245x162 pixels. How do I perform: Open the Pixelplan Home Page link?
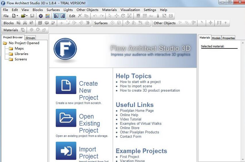(137, 111)
